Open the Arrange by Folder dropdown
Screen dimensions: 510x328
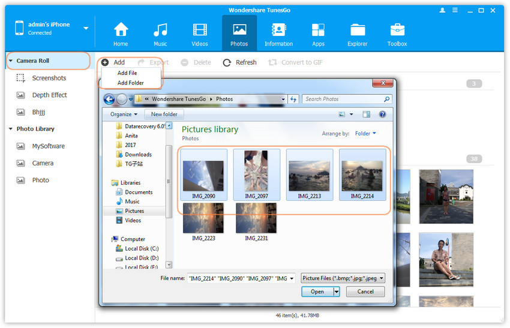coord(365,134)
